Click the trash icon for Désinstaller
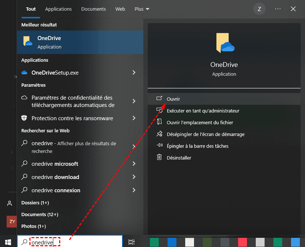The image size is (305, 247). tap(159, 157)
